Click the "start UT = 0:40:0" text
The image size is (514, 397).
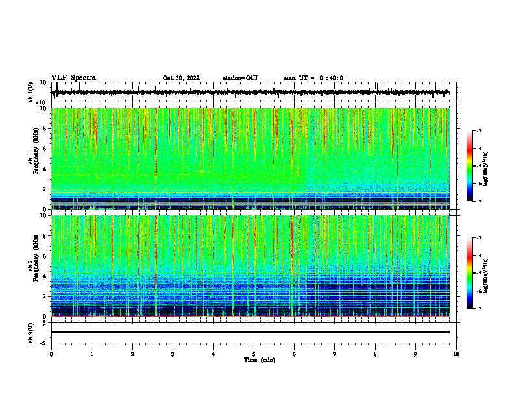(x=313, y=78)
